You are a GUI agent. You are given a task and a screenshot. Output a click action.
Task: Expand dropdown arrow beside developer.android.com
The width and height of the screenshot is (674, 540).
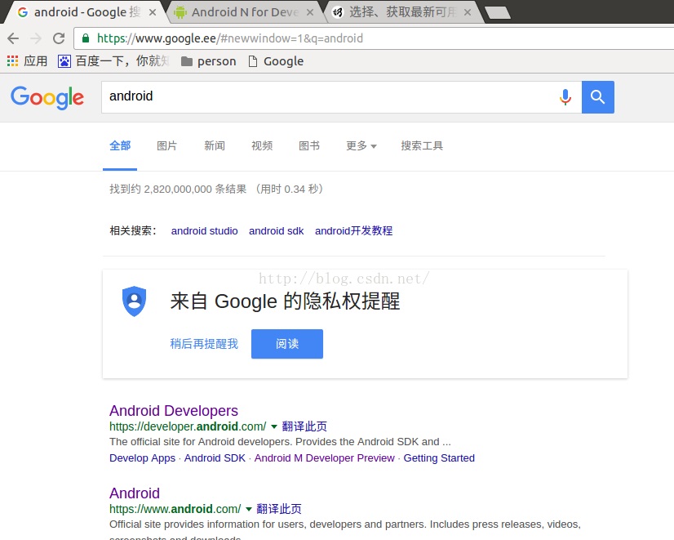(x=274, y=426)
